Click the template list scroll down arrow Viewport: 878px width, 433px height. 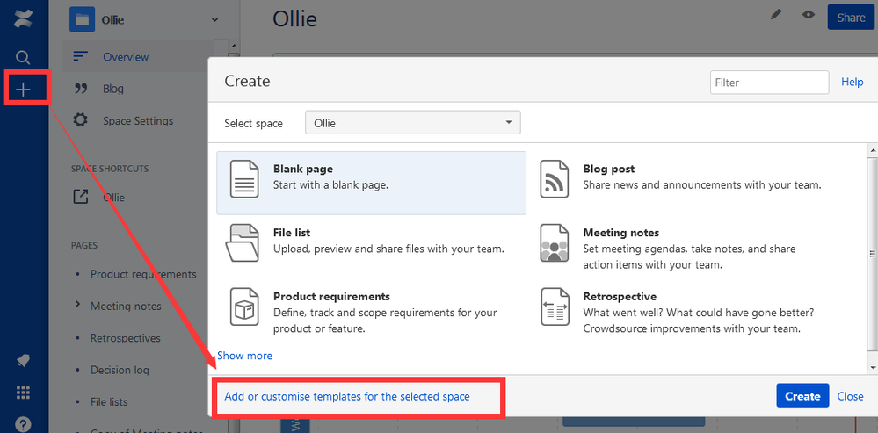pos(873,367)
